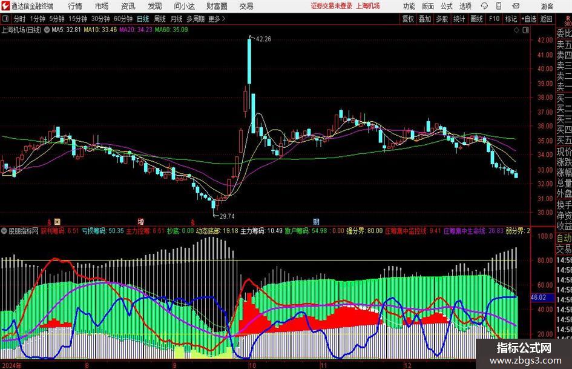Viewport: 572px width, 369px height.
Task: Open the envelope messages icon
Action: point(516,6)
